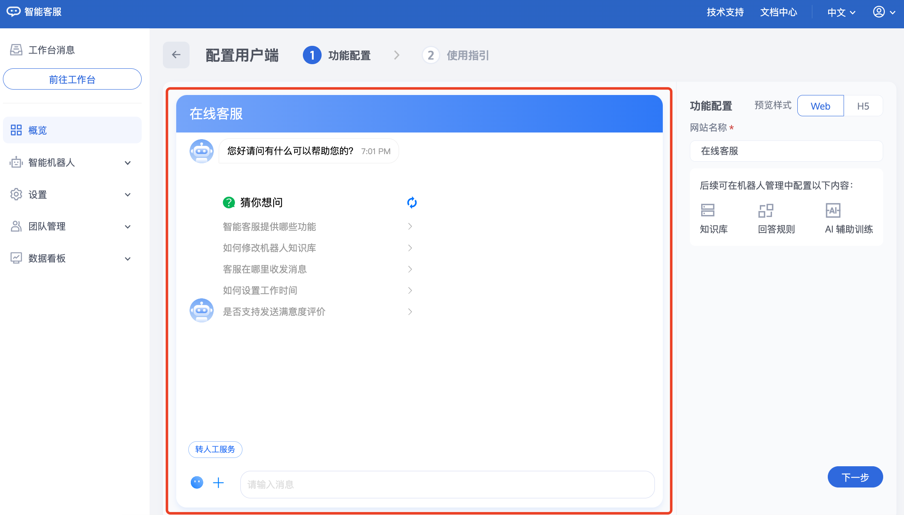Viewport: 904px width, 515px height.
Task: Click the 下一步 button
Action: click(x=855, y=477)
